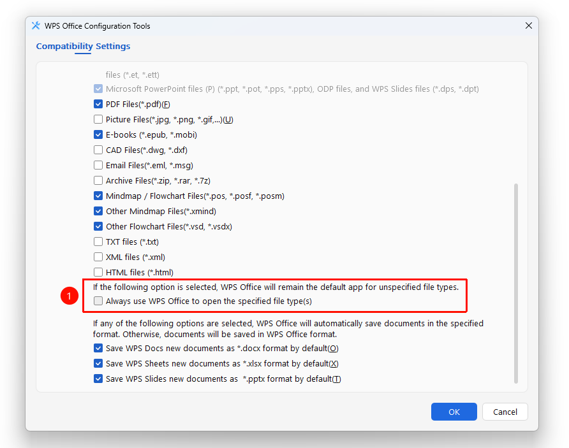Untick Other Flowchart Files (*.vsd, *.vsdx)
The width and height of the screenshot is (569, 448).
tap(98, 226)
